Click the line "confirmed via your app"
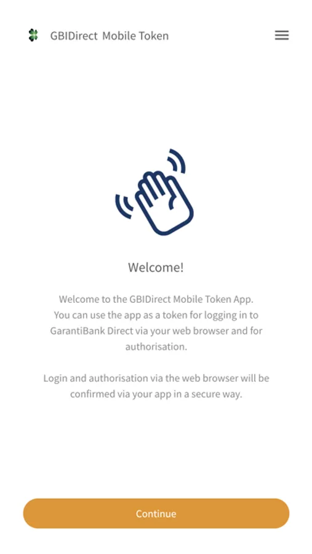312x554 pixels. [x=156, y=395]
